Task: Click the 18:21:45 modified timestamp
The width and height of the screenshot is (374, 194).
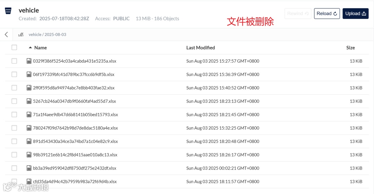Action: click(x=223, y=115)
